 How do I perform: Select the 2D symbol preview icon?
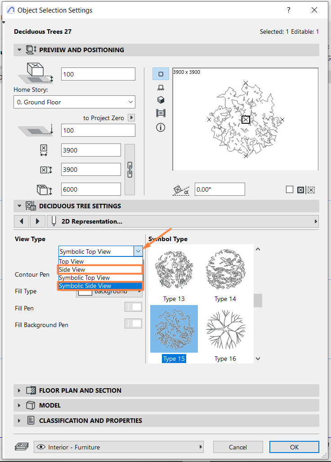(161, 74)
